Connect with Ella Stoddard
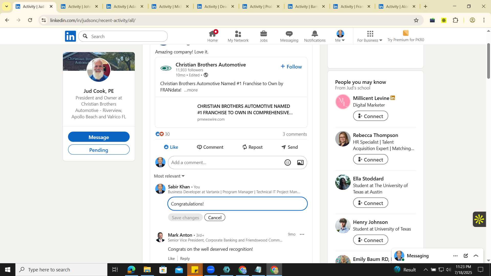Image resolution: width=491 pixels, height=276 pixels. pyautogui.click(x=371, y=203)
